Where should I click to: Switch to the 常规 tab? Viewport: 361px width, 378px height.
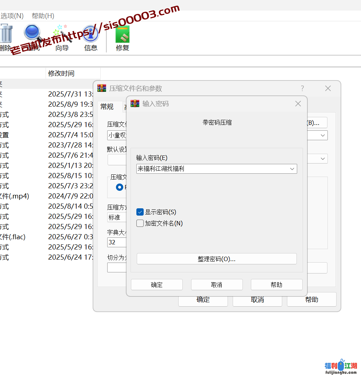point(107,107)
